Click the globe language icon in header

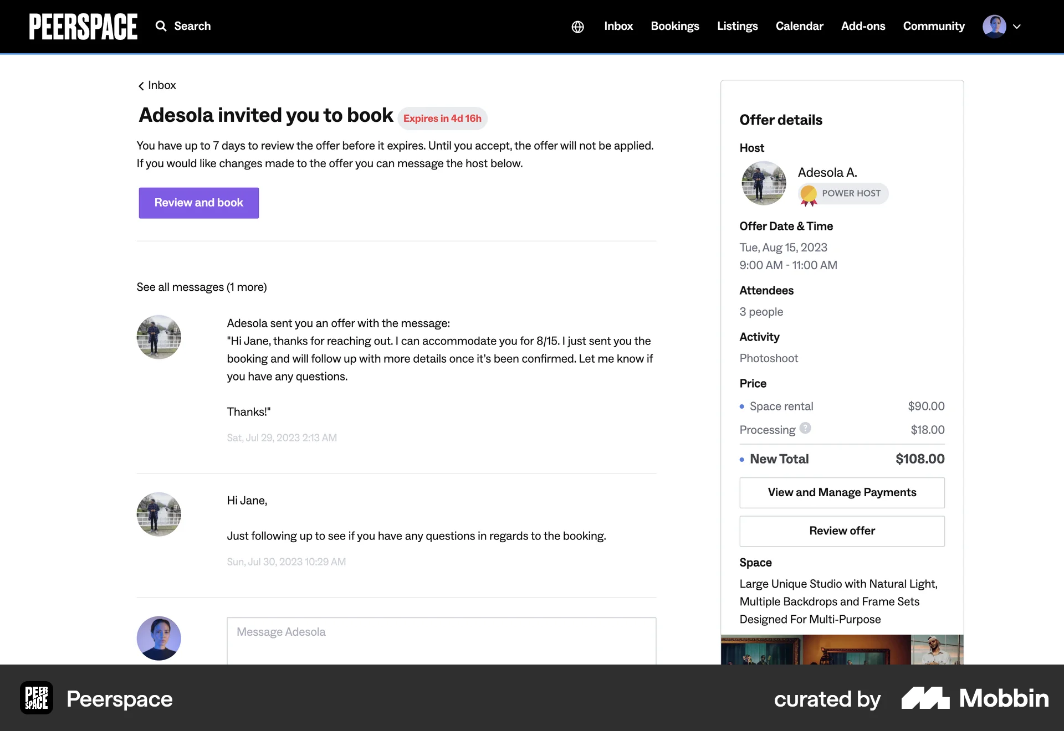coord(578,26)
